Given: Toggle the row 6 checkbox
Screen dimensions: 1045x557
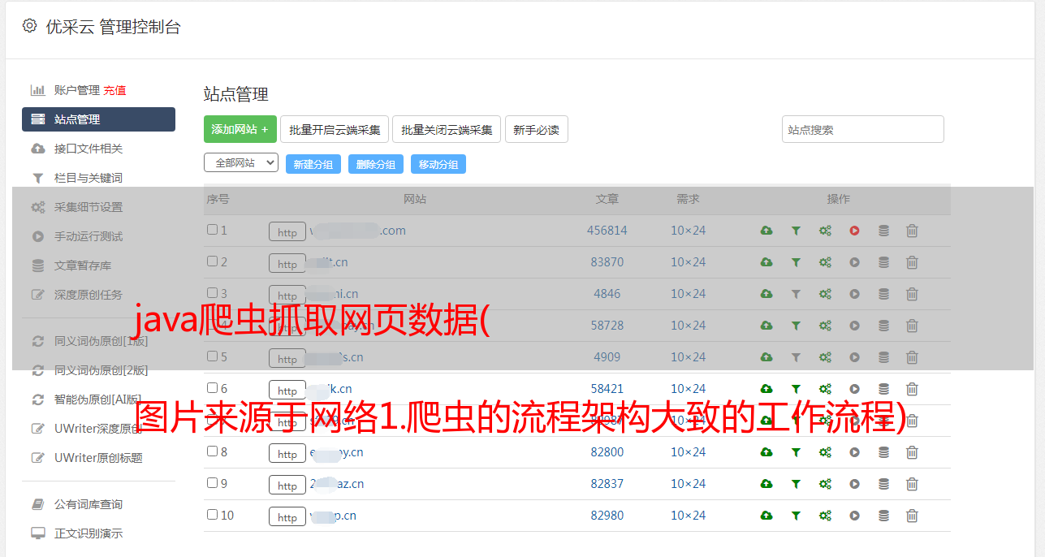Looking at the screenshot, I should coord(212,388).
